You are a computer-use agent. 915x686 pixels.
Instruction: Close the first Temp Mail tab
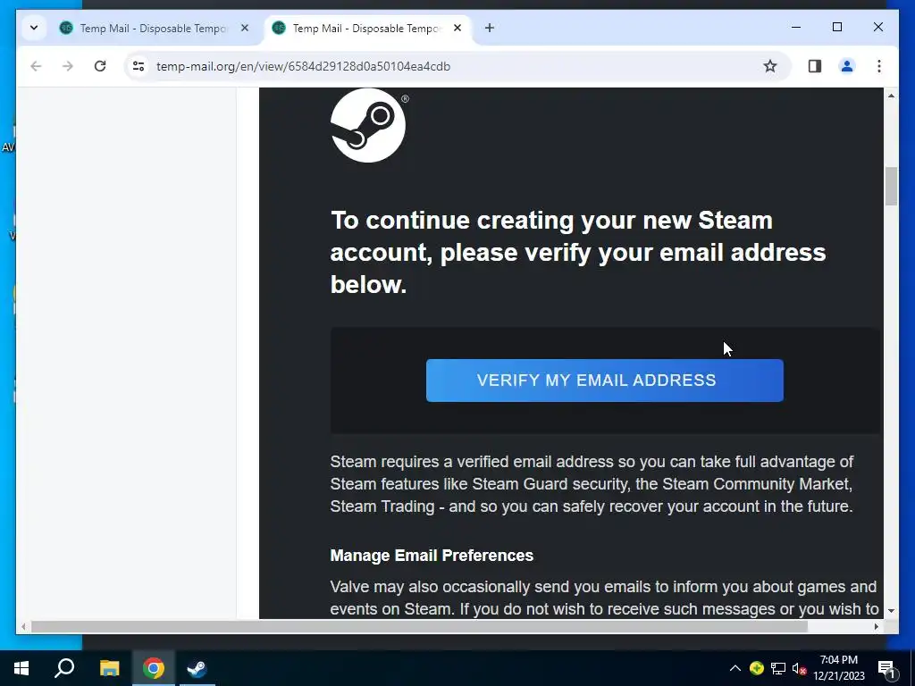(x=245, y=28)
